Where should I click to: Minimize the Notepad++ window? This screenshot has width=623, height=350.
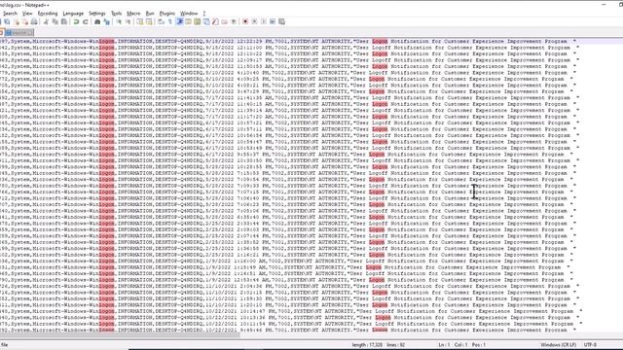click(604, 4)
